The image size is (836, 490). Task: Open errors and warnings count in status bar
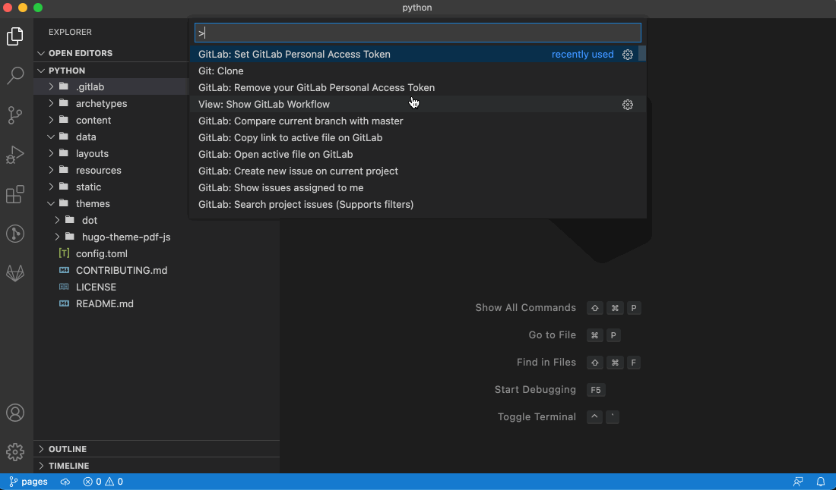[x=103, y=482]
